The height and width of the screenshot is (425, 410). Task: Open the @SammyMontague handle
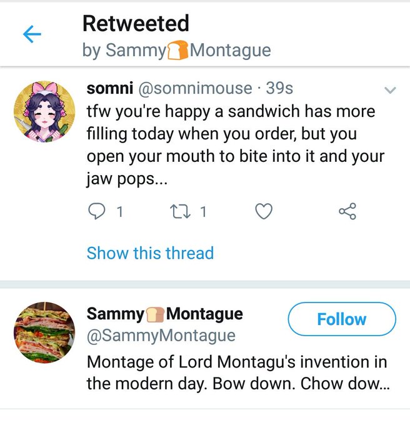click(161, 336)
